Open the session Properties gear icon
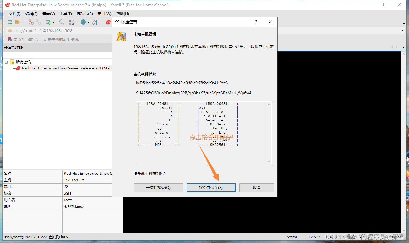Screen dimensions: 409x243 click(48, 22)
